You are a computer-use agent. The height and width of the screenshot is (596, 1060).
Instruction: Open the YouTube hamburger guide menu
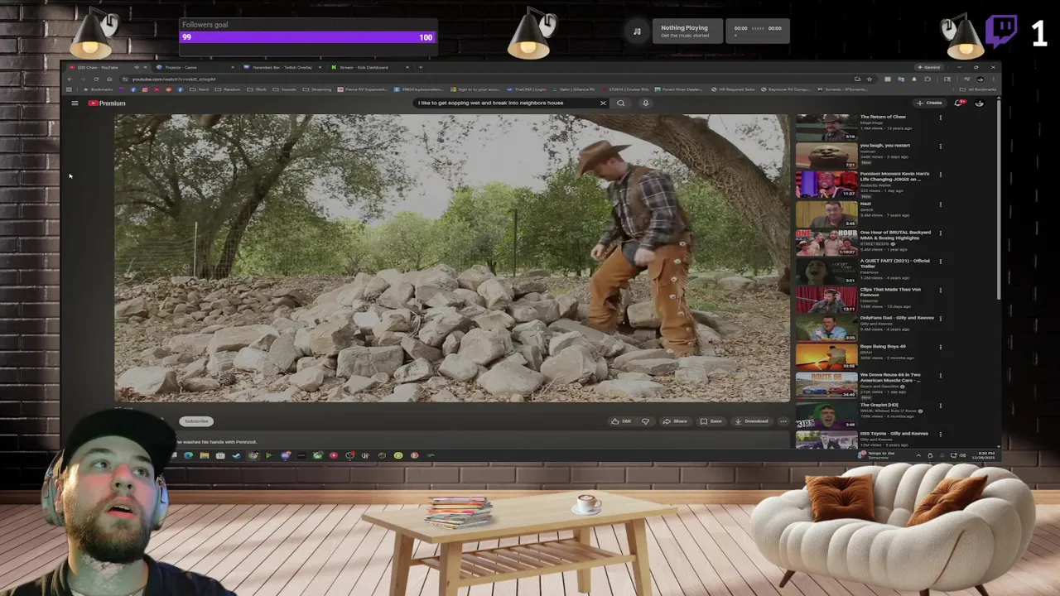(x=75, y=103)
